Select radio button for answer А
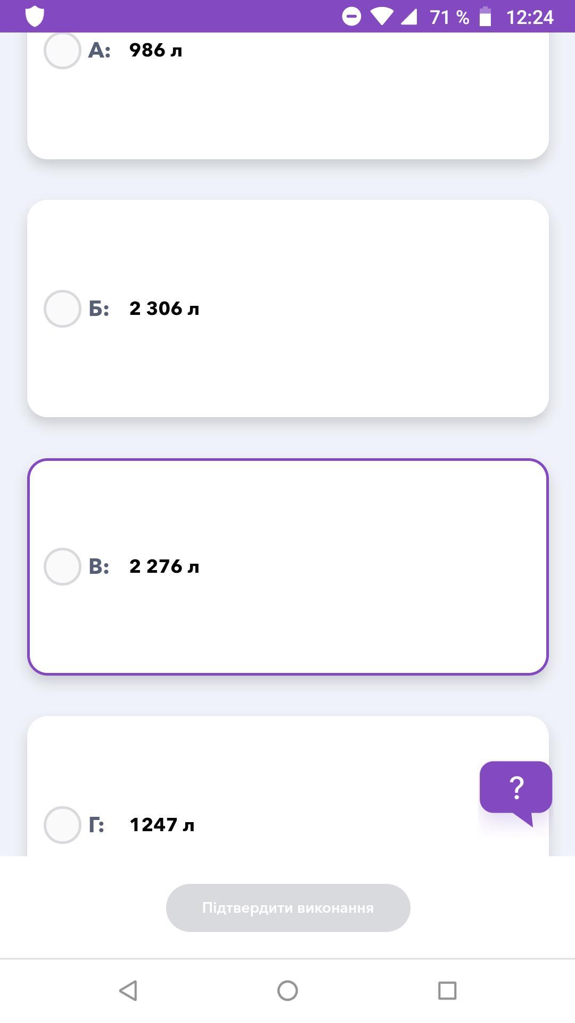The width and height of the screenshot is (575, 1023). [x=62, y=51]
